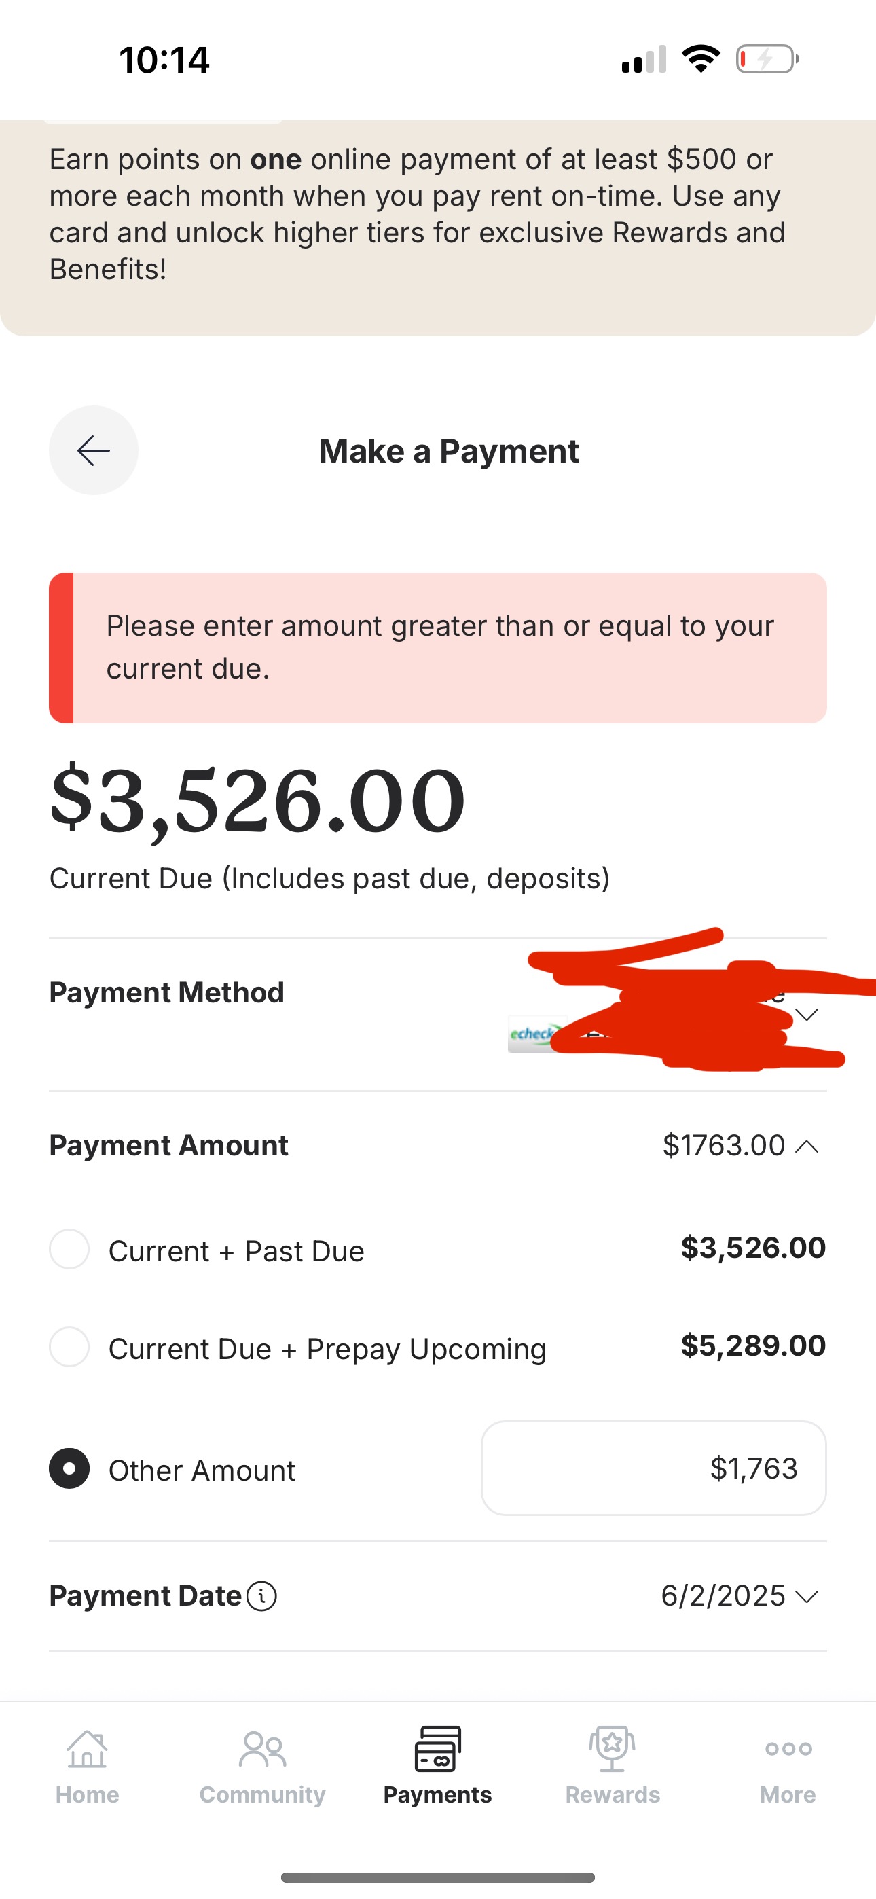876x1899 pixels.
Task: Open the Rewards trophy icon
Action: coord(612,1749)
